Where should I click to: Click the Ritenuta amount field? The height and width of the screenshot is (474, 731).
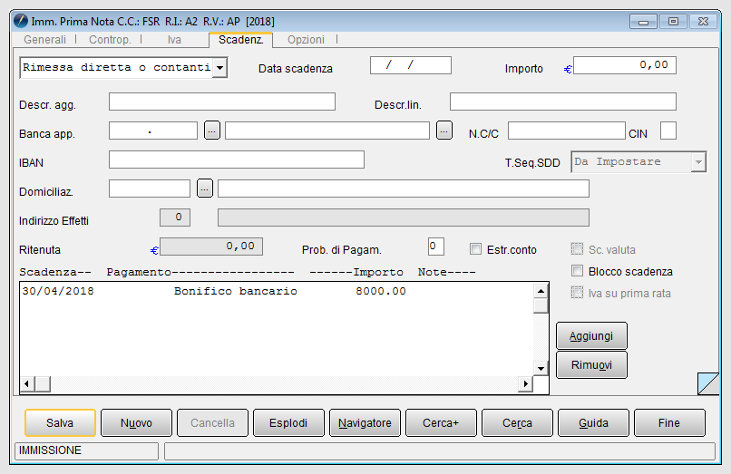pyautogui.click(x=211, y=247)
